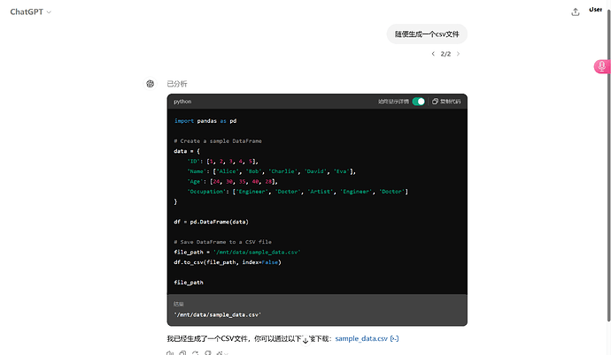Viewport: 611px width, 355px height.
Task: Click the df.to_csv code line
Action: tap(228, 262)
